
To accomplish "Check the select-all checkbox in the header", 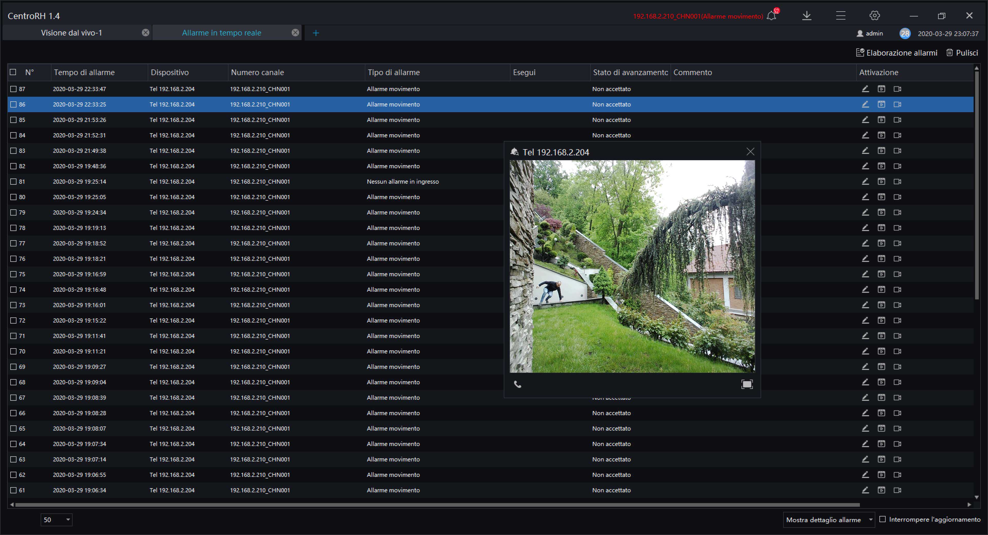I will click(x=13, y=72).
